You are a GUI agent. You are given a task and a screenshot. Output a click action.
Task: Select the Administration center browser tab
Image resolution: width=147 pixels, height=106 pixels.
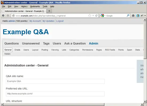click(24, 11)
